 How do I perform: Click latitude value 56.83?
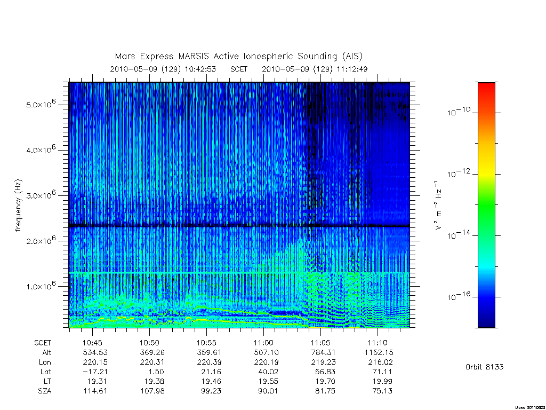click(325, 372)
